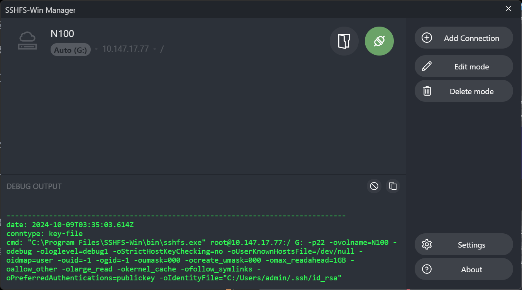The height and width of the screenshot is (290, 522).
Task: Click the date line in debug output
Action: pos(70,224)
